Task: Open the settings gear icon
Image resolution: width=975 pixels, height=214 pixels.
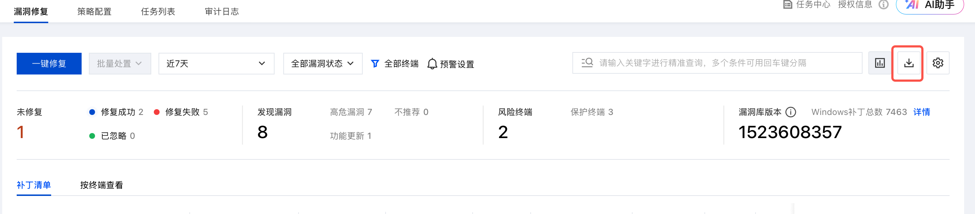Action: click(938, 63)
